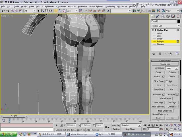Image resolution: width=182 pixels, height=137 pixels.
Task: Open the Modifier List dropdown
Action: pos(179,26)
